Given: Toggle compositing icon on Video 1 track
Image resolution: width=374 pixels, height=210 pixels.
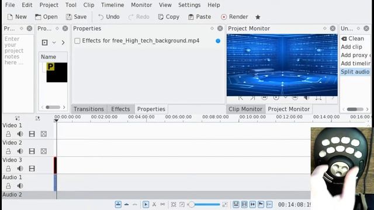Looking at the screenshot, I should 44,134.
